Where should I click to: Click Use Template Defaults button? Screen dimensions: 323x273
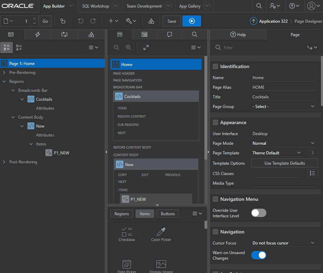tap(285, 163)
